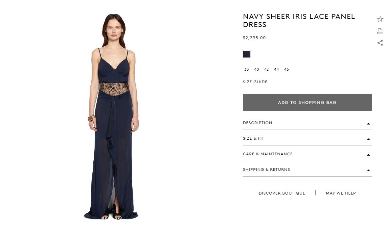
Task: Choose size 38
Action: [x=247, y=69]
